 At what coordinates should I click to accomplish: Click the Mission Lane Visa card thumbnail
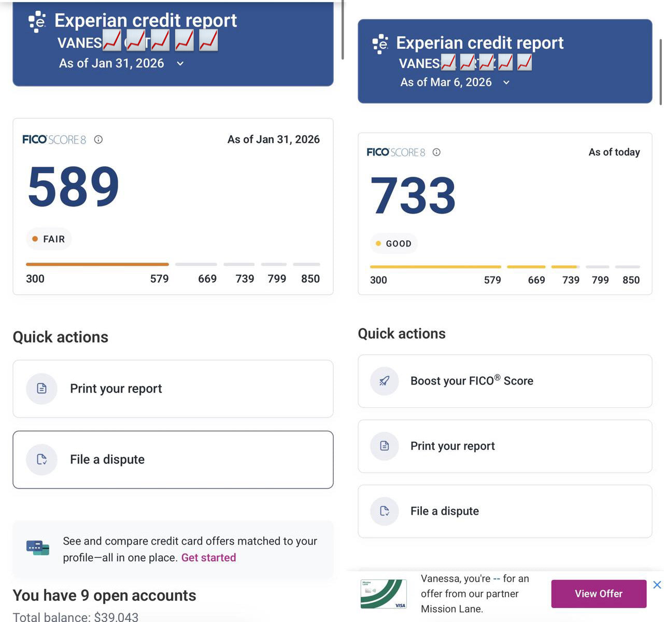(384, 594)
